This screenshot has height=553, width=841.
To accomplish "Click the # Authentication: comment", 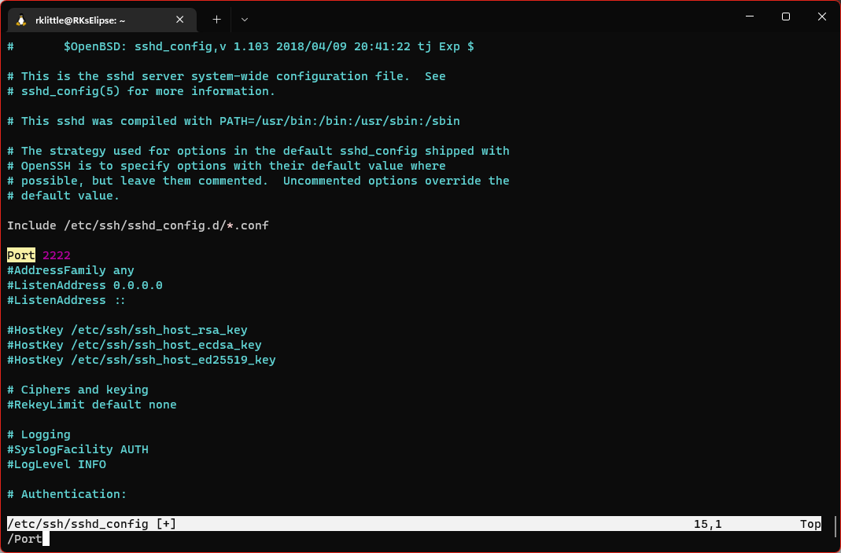I will [67, 495].
